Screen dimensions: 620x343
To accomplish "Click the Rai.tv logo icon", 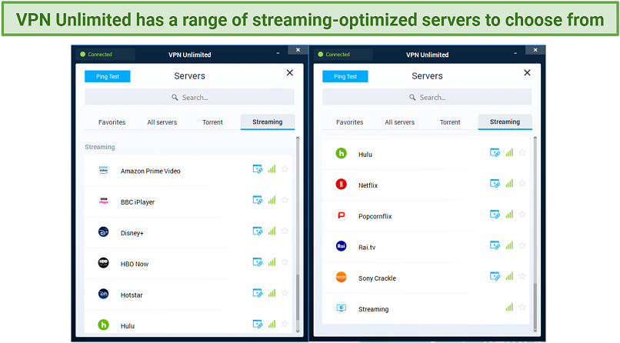I will tap(341, 246).
